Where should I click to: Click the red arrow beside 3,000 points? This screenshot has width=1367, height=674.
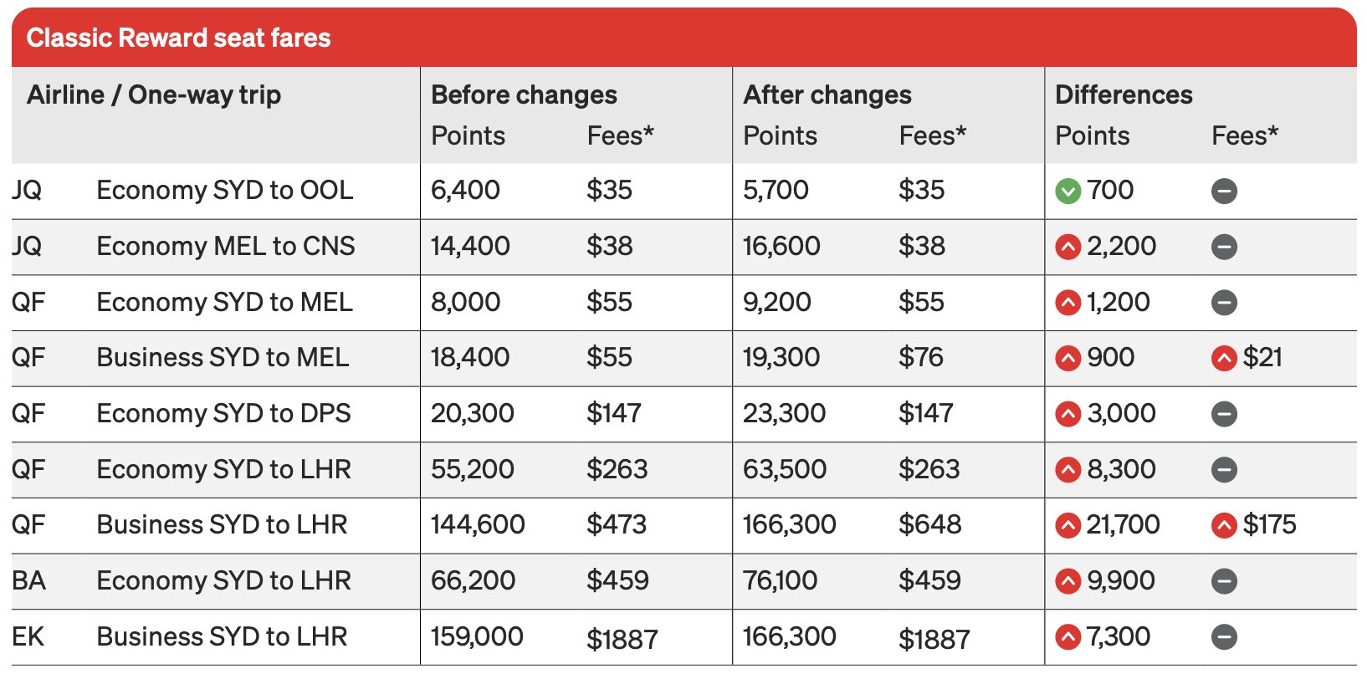1067,414
